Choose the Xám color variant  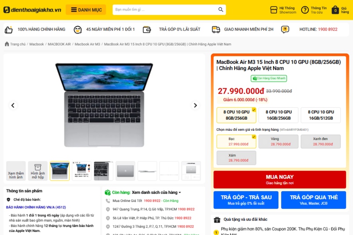pos(237,158)
